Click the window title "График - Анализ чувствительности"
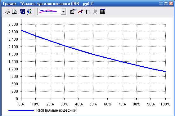This screenshot has width=175, height=116. tap(48, 4)
